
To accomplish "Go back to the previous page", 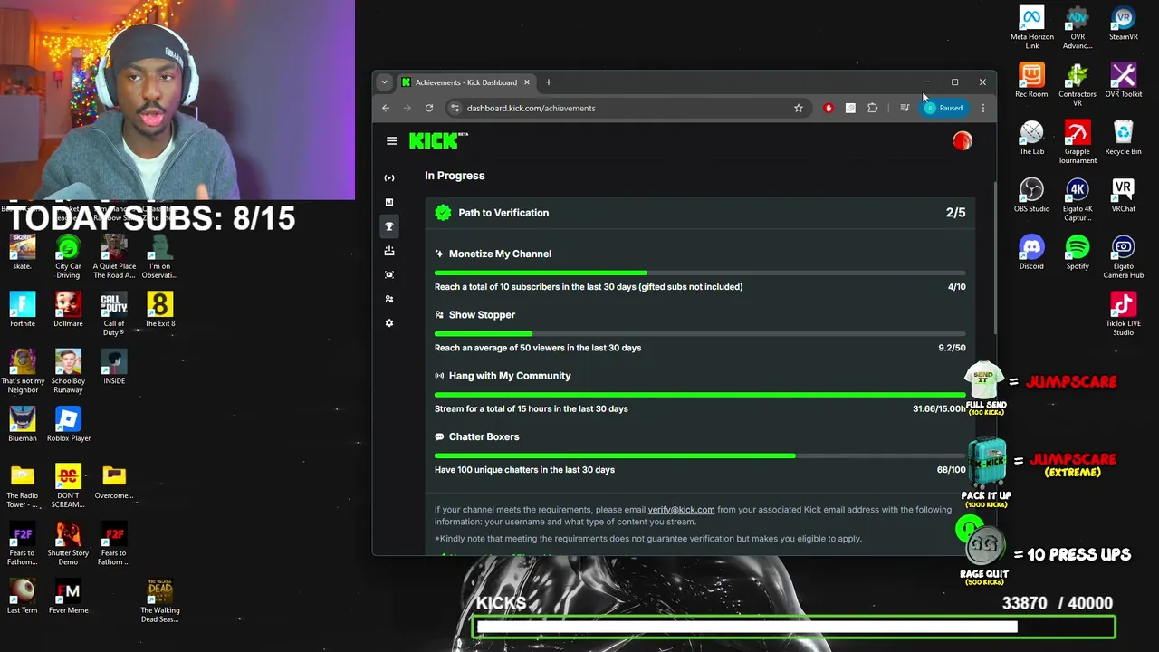I will point(386,108).
